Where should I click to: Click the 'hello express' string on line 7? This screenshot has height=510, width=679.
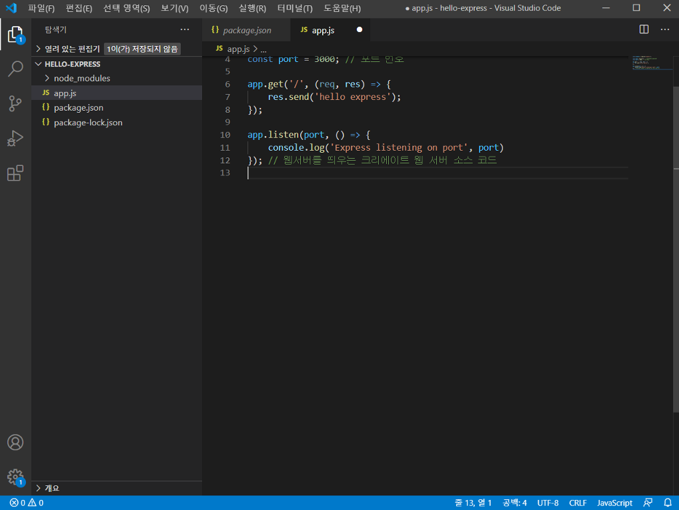(x=352, y=97)
